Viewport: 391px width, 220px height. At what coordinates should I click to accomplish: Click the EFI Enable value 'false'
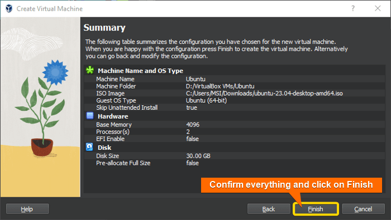coord(192,139)
